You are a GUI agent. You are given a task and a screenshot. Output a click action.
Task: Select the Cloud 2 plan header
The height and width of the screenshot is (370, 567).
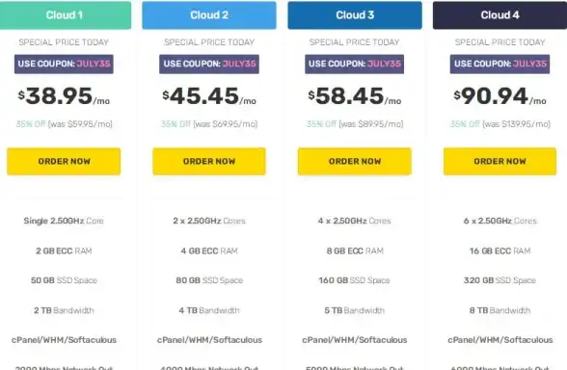point(209,15)
